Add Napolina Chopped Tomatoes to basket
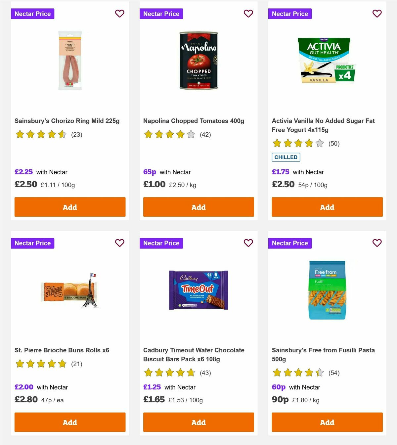This screenshot has width=397, height=445. click(198, 207)
